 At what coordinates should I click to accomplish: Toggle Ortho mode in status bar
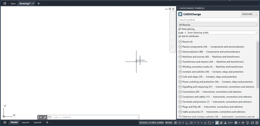187,123
